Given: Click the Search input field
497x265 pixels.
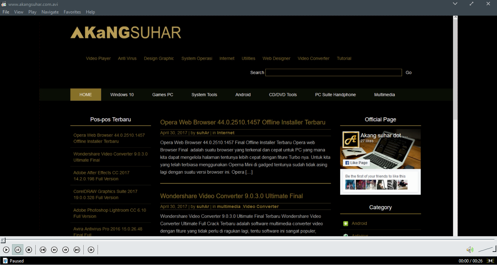Looking at the screenshot, I should point(334,72).
